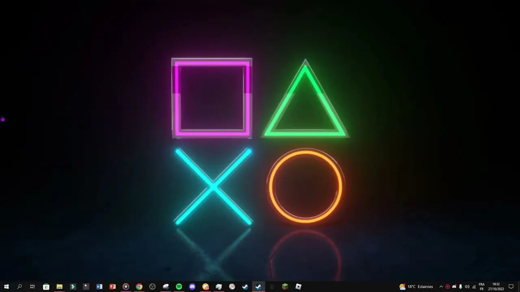Switch the FRA FR keyboard language

coord(482,287)
